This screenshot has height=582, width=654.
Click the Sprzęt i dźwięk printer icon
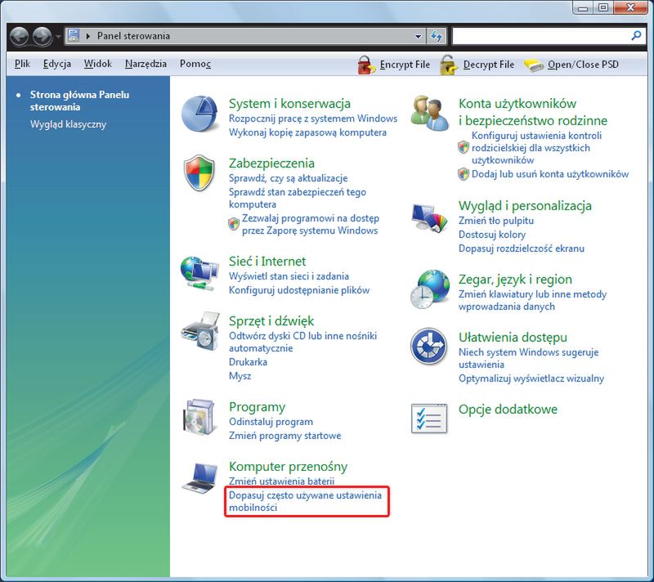click(200, 331)
